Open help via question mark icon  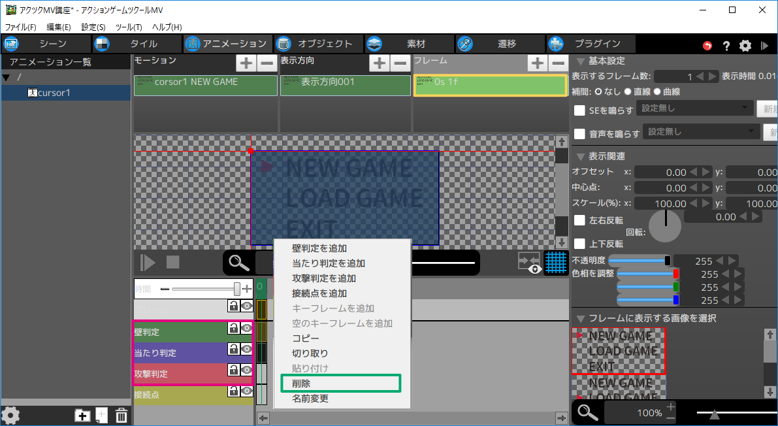pos(726,46)
